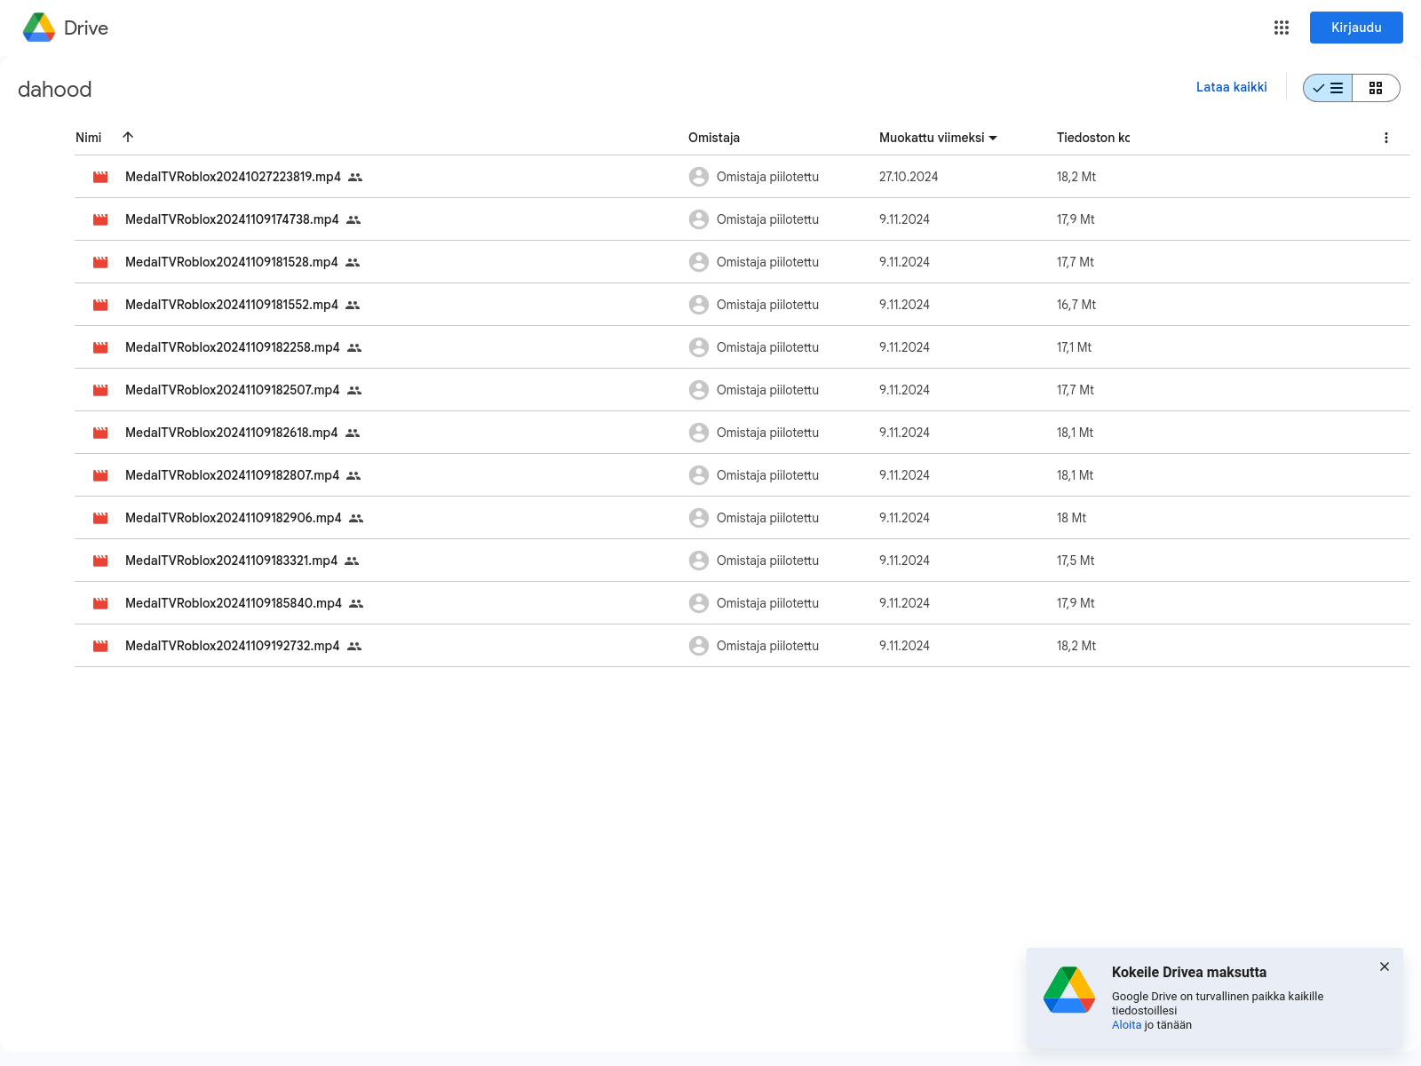This screenshot has width=1421, height=1066.
Task: Click the 27.10.2024 modified date
Action: tap(909, 177)
